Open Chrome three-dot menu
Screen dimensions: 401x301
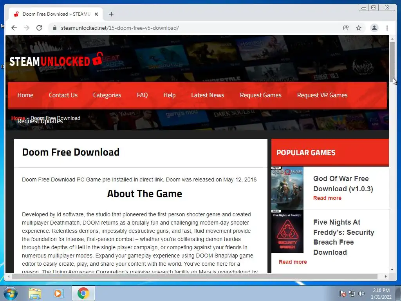click(x=387, y=28)
